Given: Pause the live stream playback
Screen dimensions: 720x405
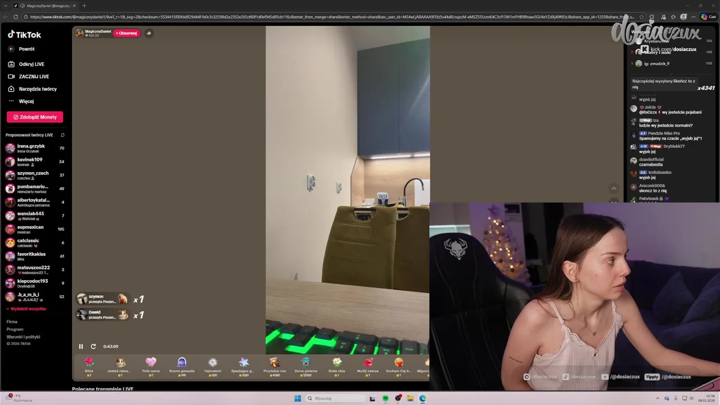Looking at the screenshot, I should pos(80,346).
